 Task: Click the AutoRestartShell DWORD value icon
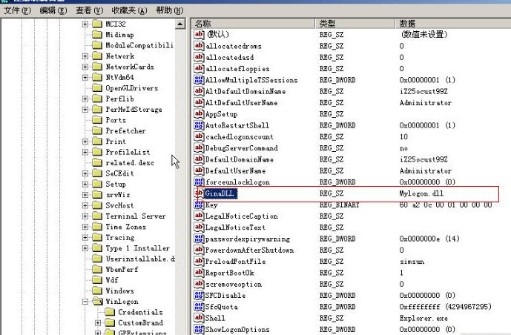(199, 125)
